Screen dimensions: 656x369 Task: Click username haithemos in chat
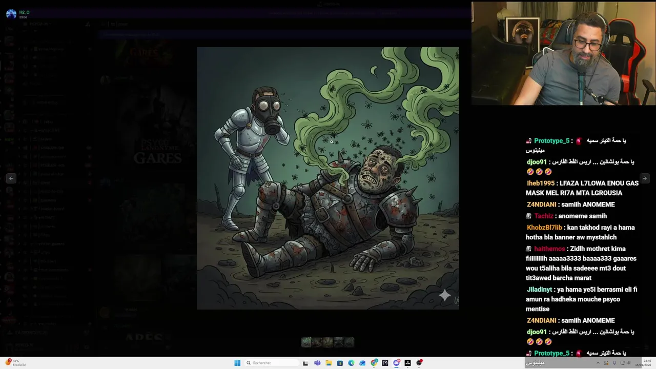(549, 249)
